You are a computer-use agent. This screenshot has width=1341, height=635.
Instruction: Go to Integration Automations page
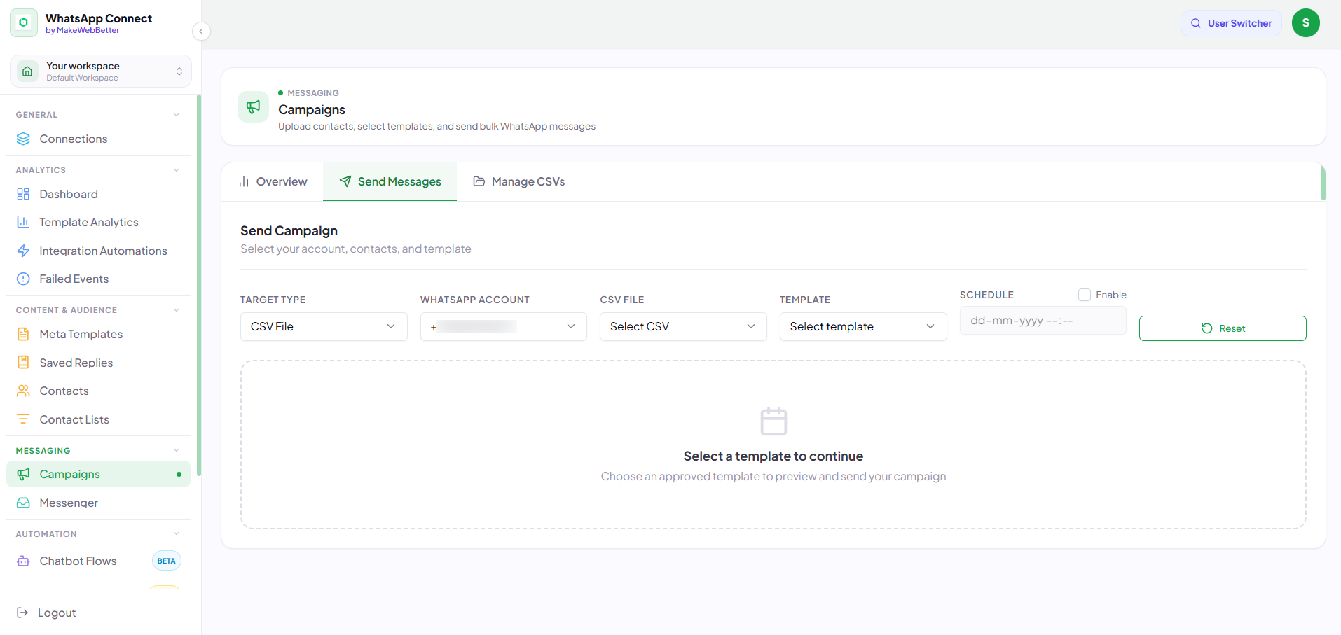pyautogui.click(x=98, y=251)
